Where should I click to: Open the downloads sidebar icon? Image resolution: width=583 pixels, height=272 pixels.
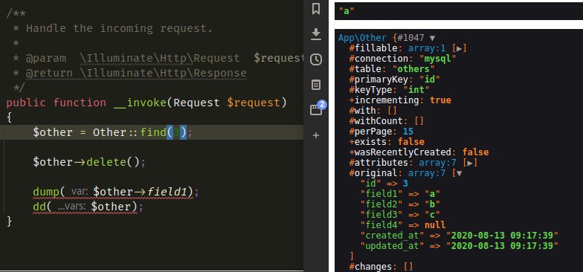315,34
